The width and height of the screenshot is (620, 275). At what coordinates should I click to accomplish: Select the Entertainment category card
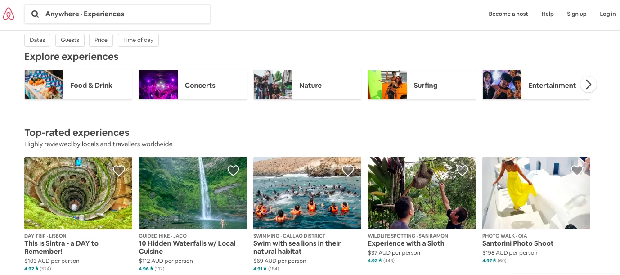point(536,85)
